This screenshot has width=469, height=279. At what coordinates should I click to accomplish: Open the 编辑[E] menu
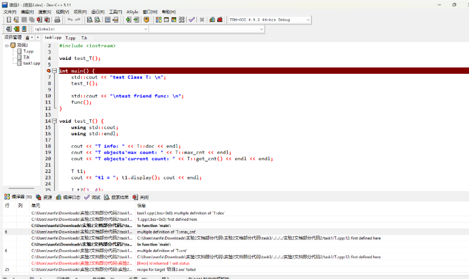[27, 12]
